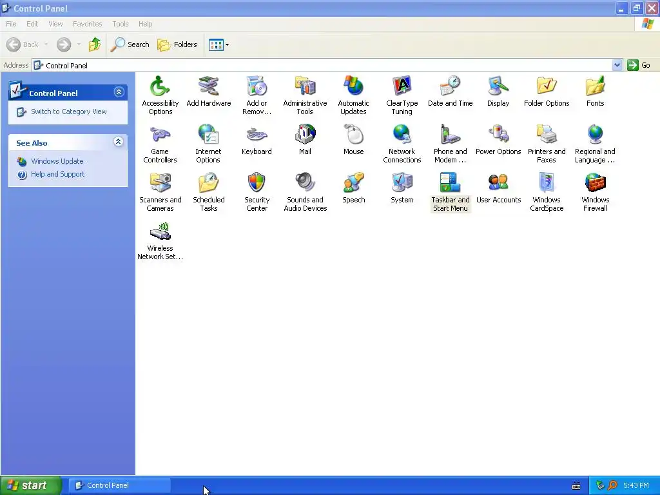Open the View menu
Screen dimensions: 660x495
[x=55, y=24]
